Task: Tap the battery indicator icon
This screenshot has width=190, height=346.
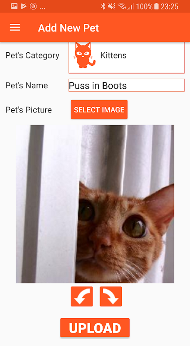Action: [x=156, y=6]
